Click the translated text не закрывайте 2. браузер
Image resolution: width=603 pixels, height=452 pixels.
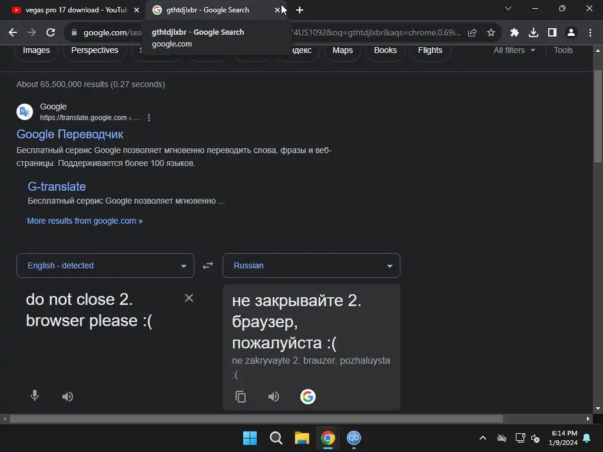click(297, 322)
